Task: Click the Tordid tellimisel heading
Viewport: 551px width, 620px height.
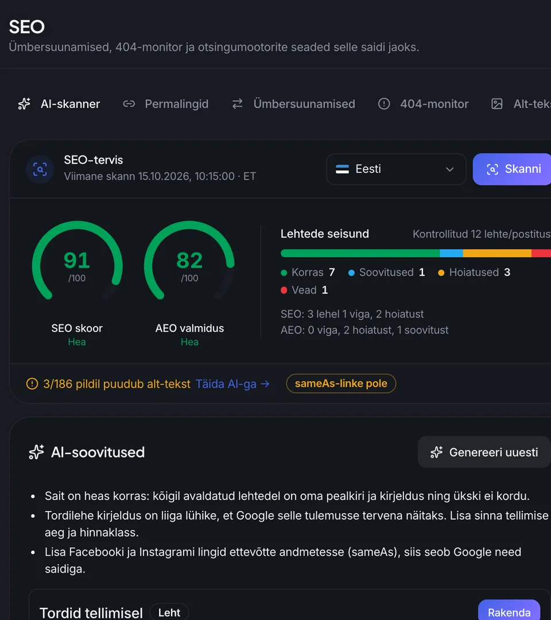Action: [91, 613]
